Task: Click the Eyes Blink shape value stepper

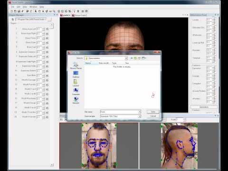Action: [x=43, y=76]
